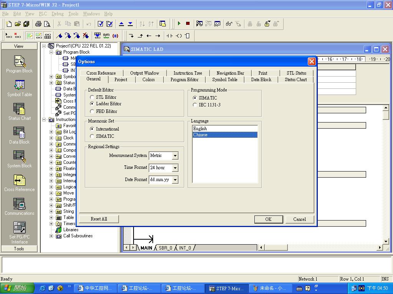393x294 pixels.
Task: Open Symbol Table icon in navigation bar
Action: coord(19,88)
